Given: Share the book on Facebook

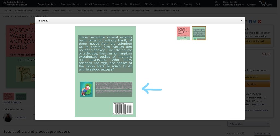Looking at the screenshot, I should [x=250, y=22].
